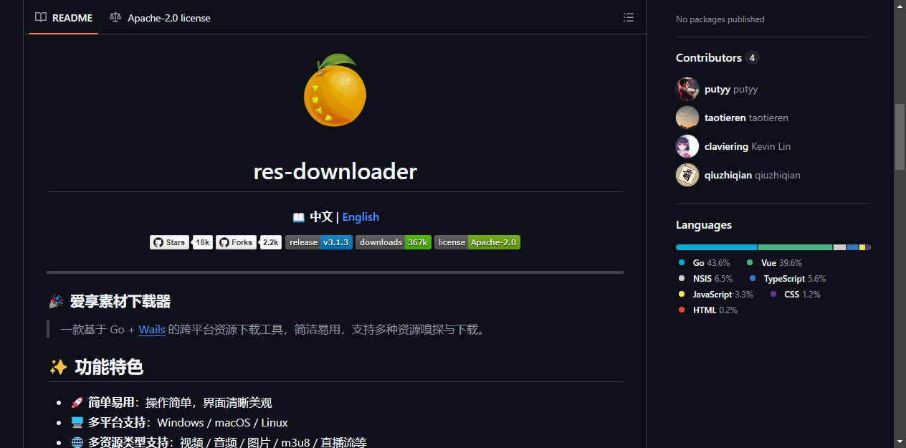Click the scrollbar up arrow
Viewport: 906px width, 448px height.
[900, 6]
